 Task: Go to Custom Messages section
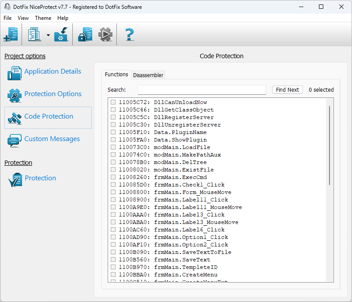click(x=52, y=139)
